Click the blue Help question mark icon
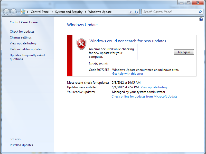The image size is (206, 154). [201, 20]
